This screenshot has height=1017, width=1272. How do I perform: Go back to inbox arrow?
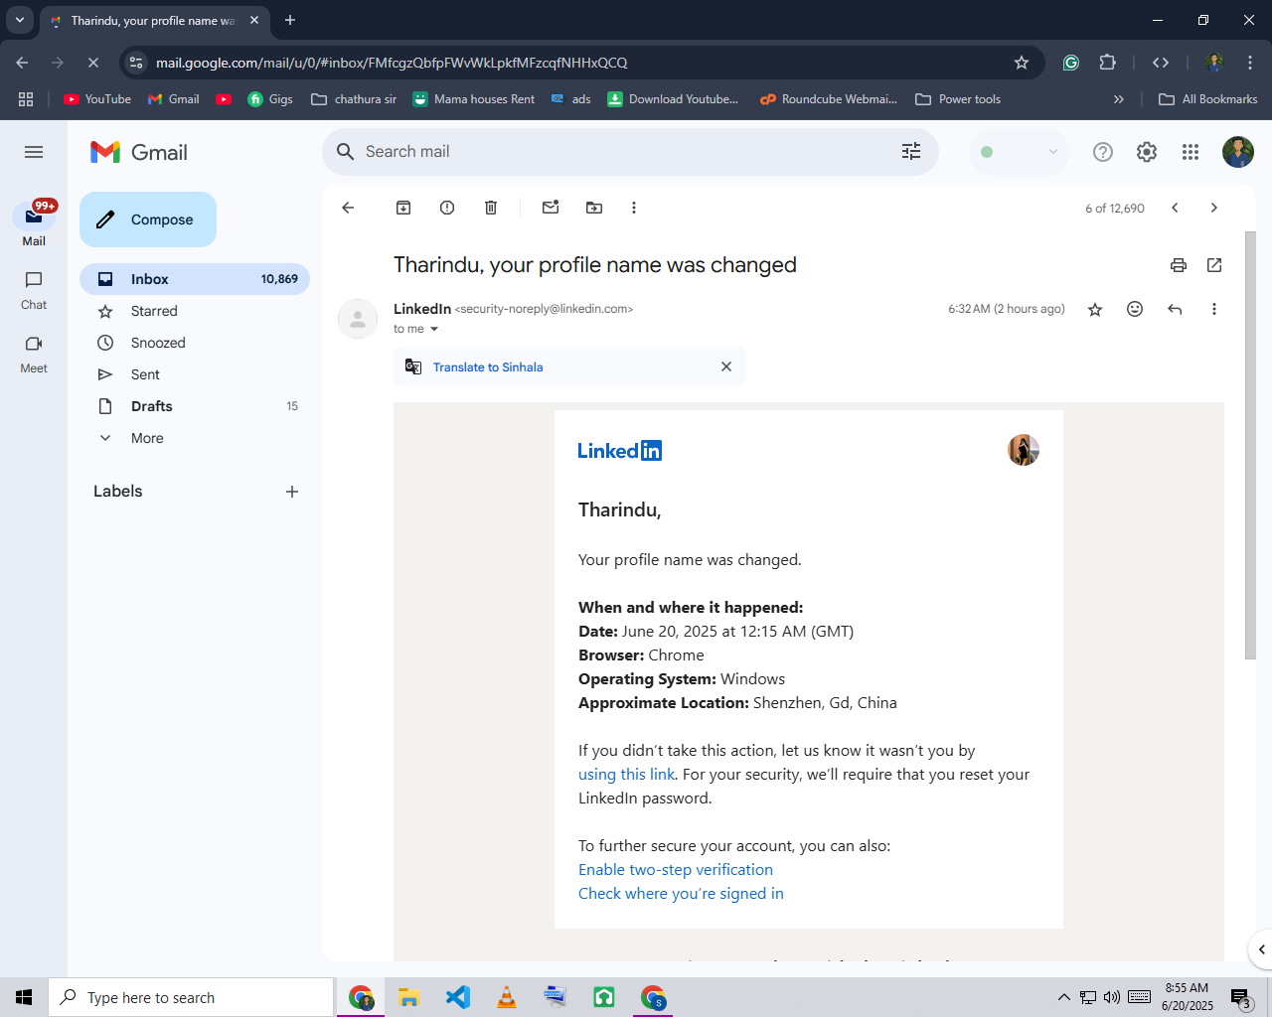348,208
